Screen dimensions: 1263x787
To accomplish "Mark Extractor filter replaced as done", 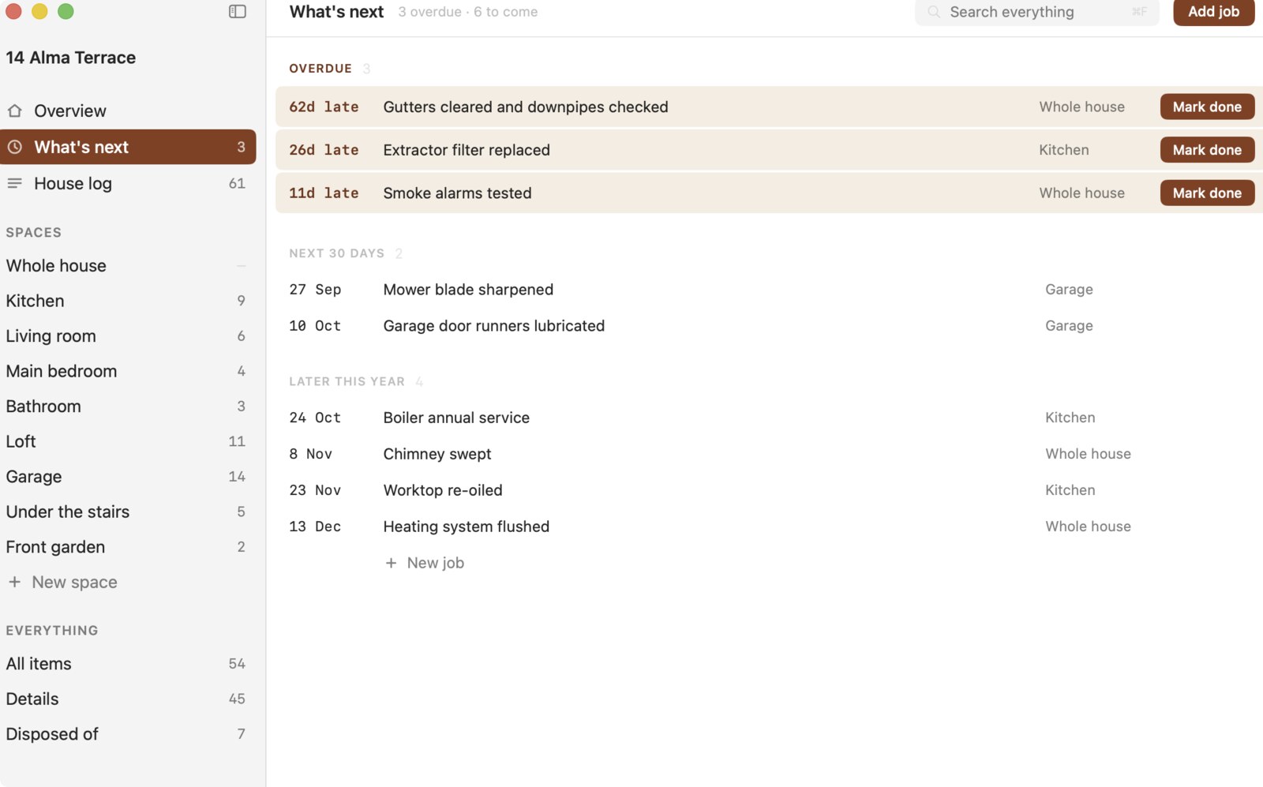I will [x=1207, y=150].
